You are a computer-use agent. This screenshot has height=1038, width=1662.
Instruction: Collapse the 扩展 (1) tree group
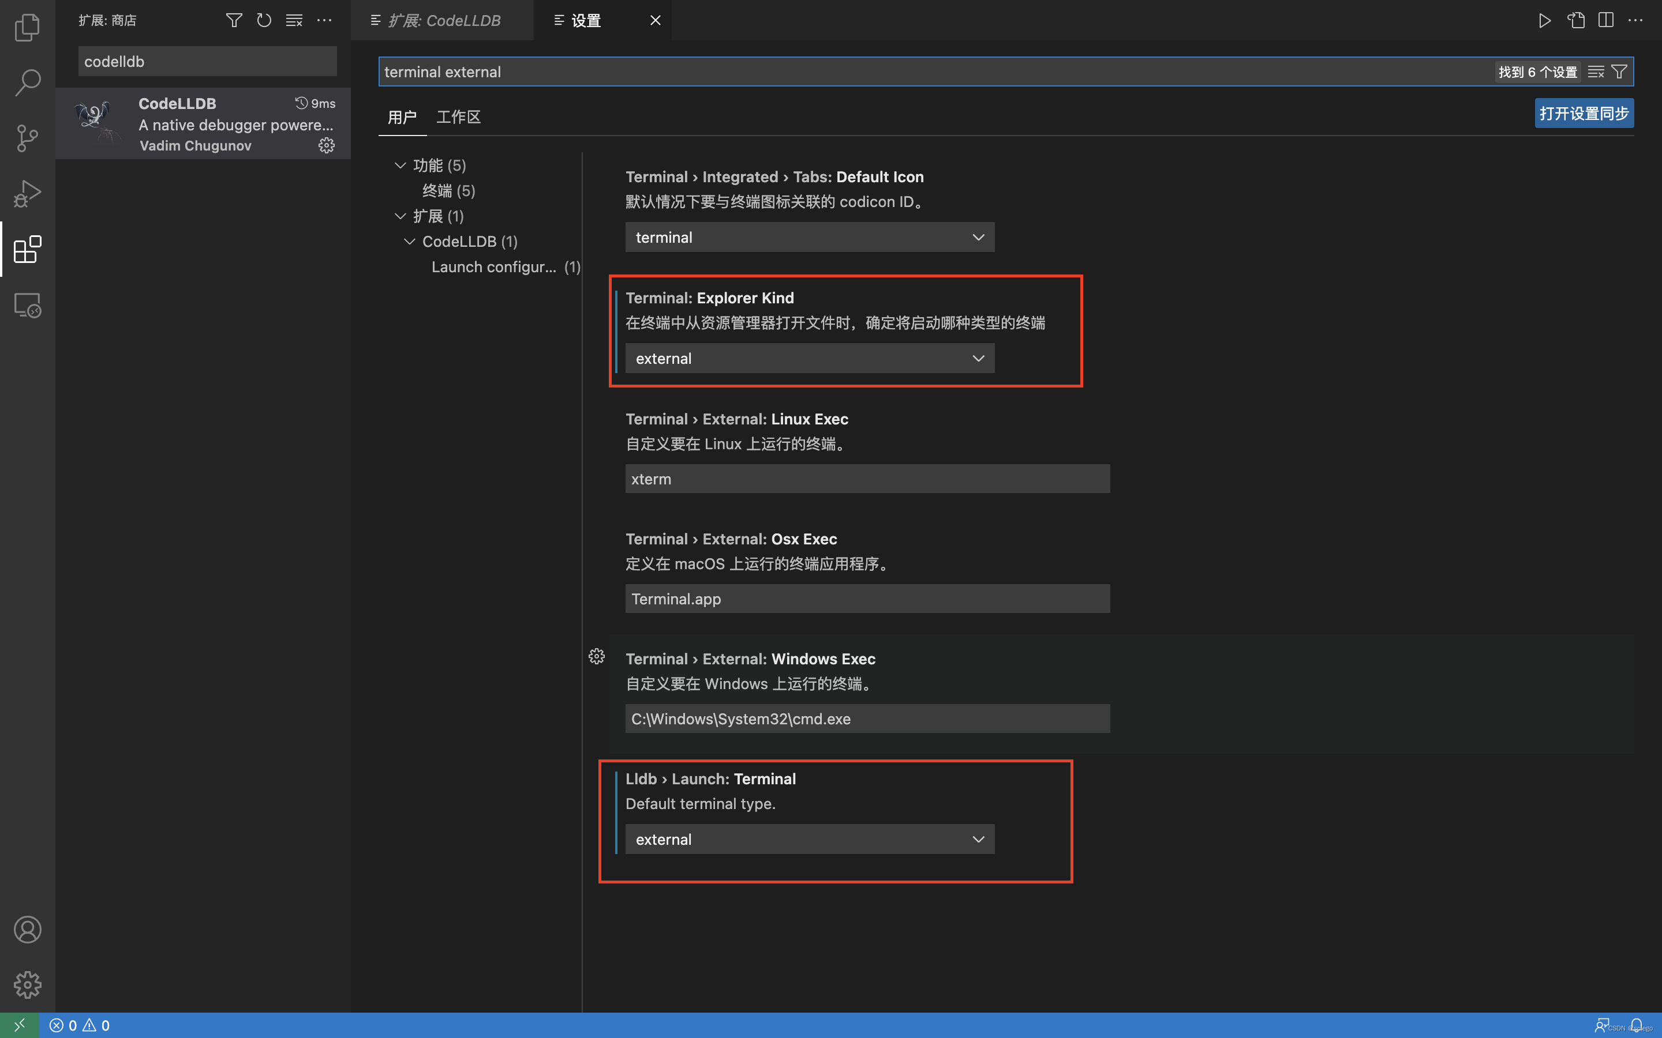(x=400, y=216)
